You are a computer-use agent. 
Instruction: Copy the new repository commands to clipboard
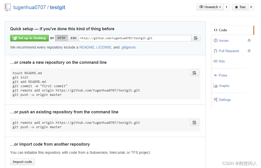[194, 73]
